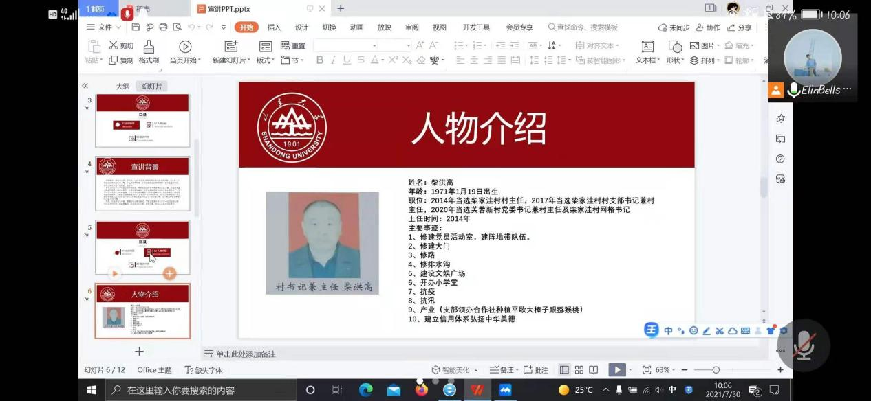The height and width of the screenshot is (401, 871).
Task: Toggle underline text formatting
Action: pyautogui.click(x=347, y=60)
